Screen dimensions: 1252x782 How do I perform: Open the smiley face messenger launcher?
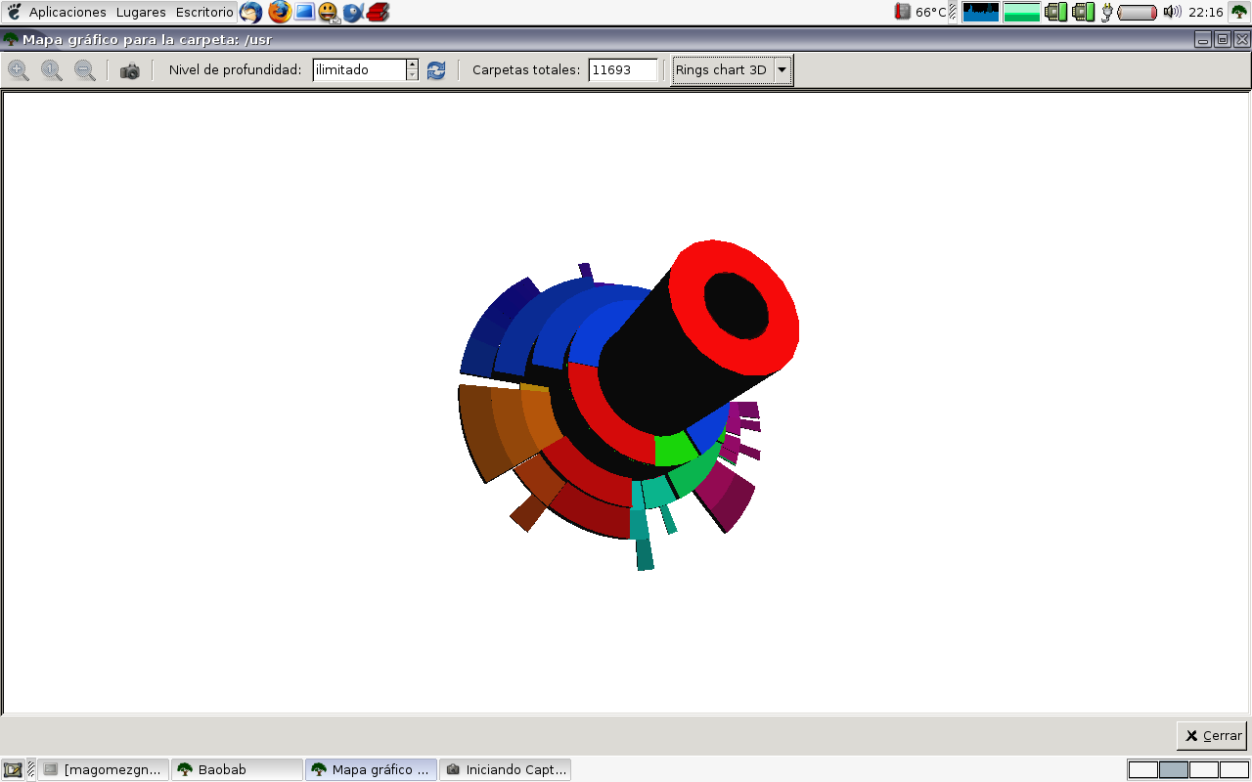[x=329, y=12]
